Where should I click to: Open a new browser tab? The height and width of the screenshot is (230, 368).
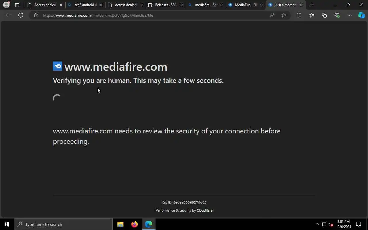(x=312, y=5)
